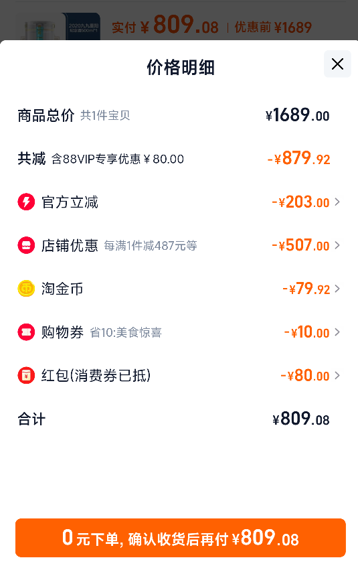The height and width of the screenshot is (566, 358).
Task: Tap the 商品总价 ¥1689.00 amount
Action: point(298,115)
